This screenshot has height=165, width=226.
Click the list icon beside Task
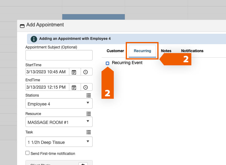(89, 132)
